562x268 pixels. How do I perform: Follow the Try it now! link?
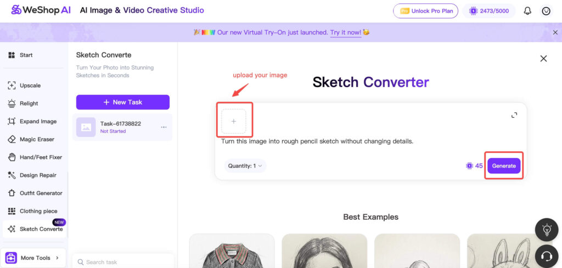coord(346,32)
